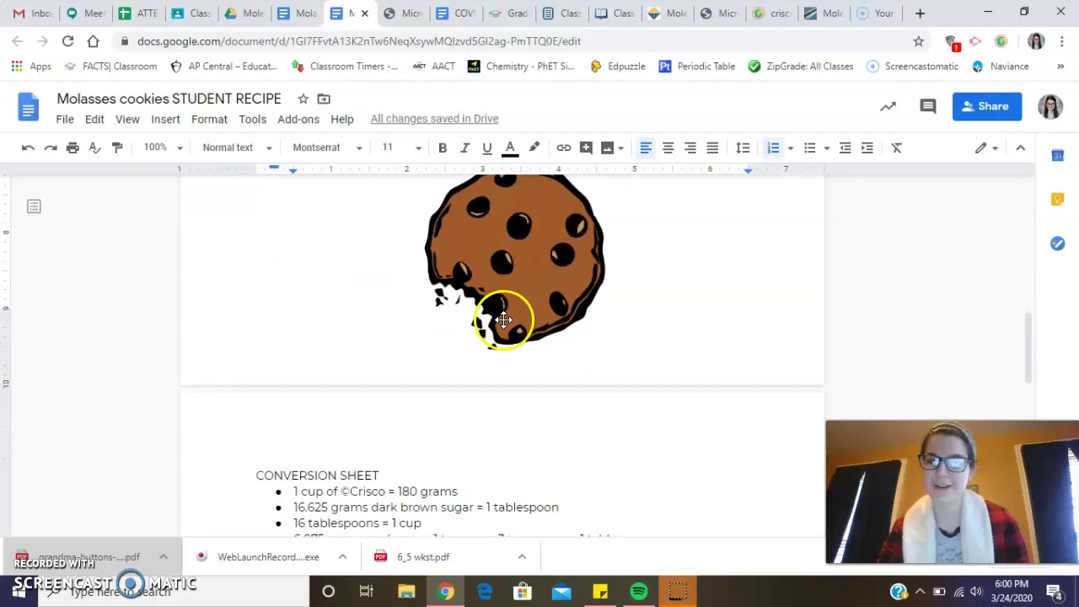Select the Paint format tool
This screenshot has height=607, width=1079.
(117, 148)
